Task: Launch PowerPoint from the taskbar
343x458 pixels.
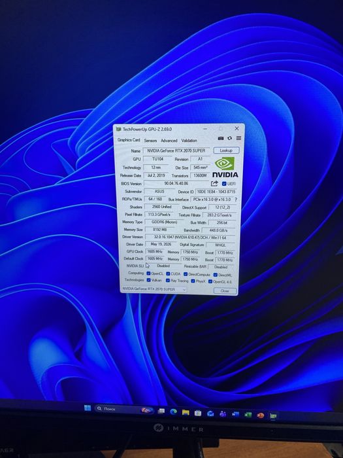Action: pyautogui.click(x=261, y=415)
